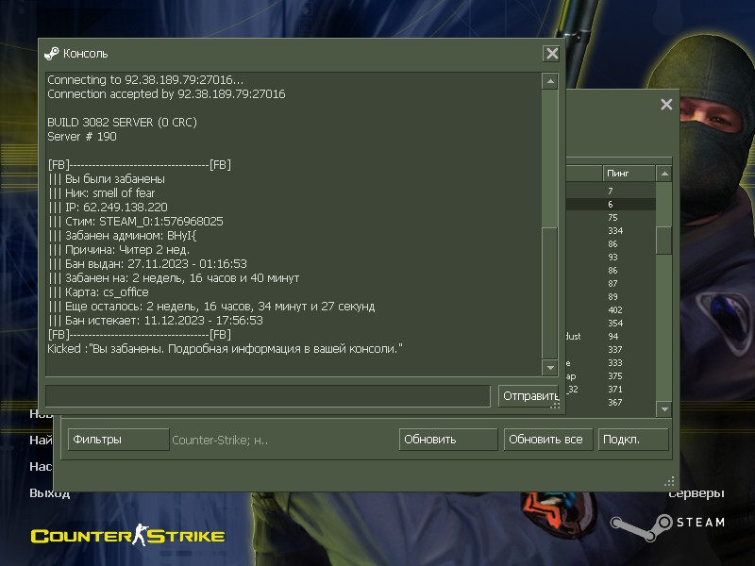The width and height of the screenshot is (755, 566).
Task: Click the Steam icon in Console title bar
Action: tap(51, 54)
